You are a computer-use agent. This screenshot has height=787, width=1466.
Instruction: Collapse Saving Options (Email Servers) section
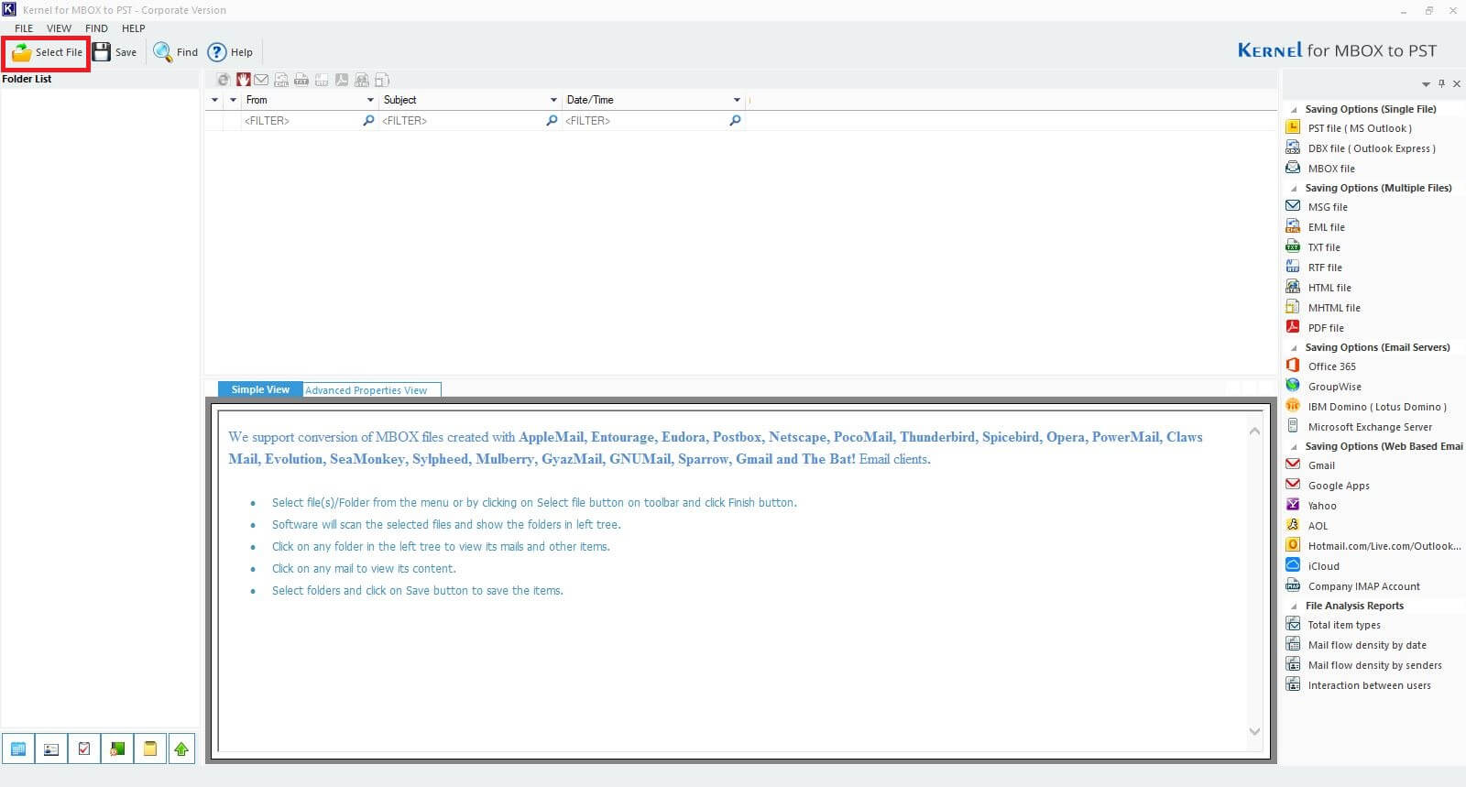pos(1294,347)
